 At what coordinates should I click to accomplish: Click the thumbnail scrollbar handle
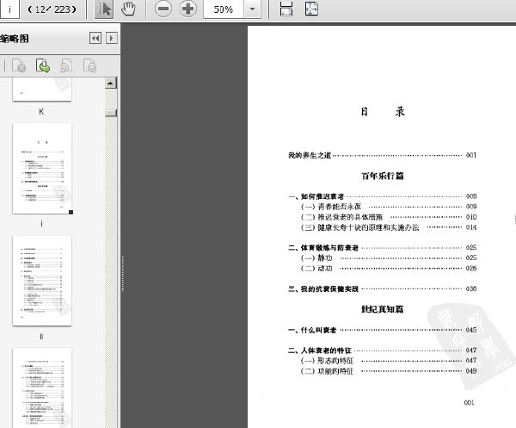[111, 113]
